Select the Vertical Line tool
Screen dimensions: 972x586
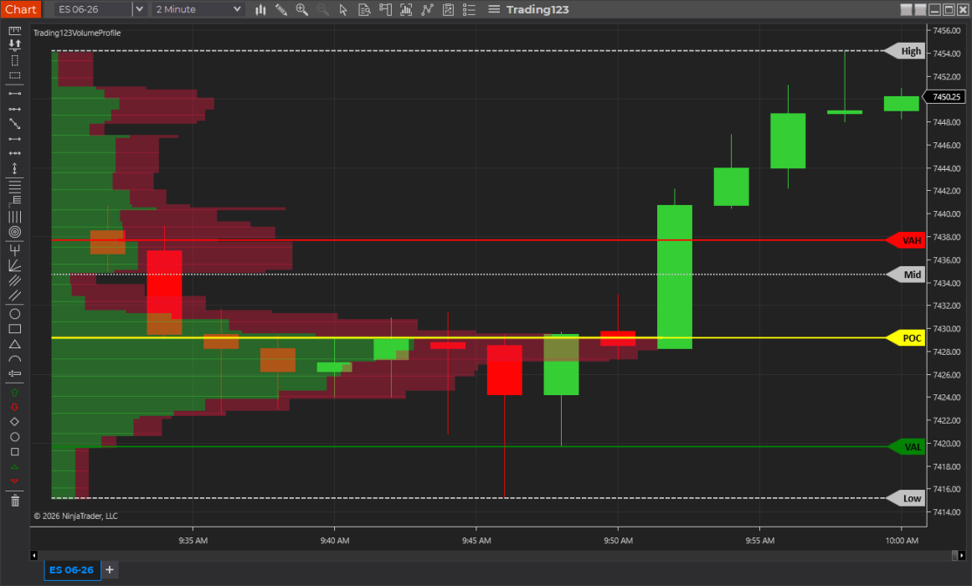[15, 168]
